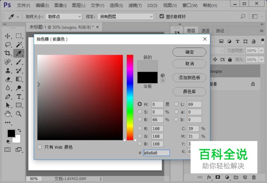Select the Rectangle shape tool
Image resolution: width=267 pixels, height=183 pixels.
[x=19, y=105]
